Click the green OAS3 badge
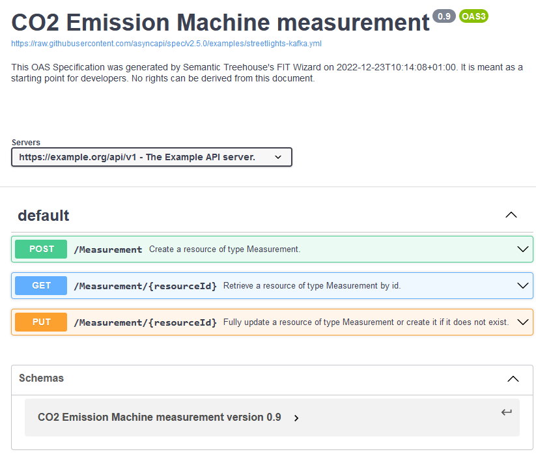 (473, 16)
